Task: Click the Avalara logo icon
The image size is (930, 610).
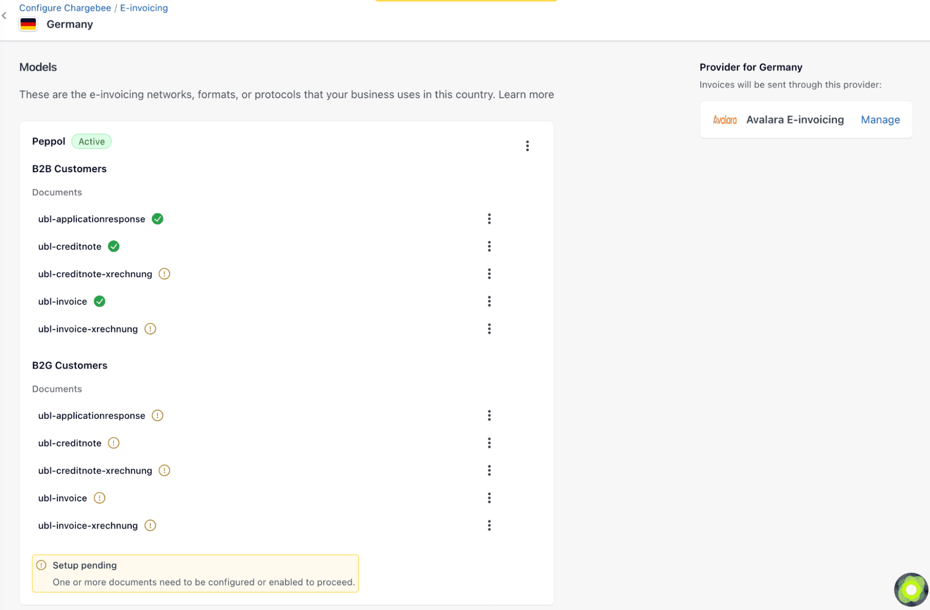Action: [x=724, y=120]
